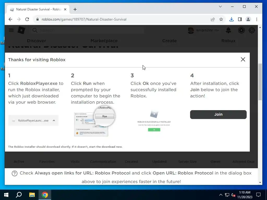Open Chrome downloads icon
The height and width of the screenshot is (200, 267).
click(x=232, y=19)
